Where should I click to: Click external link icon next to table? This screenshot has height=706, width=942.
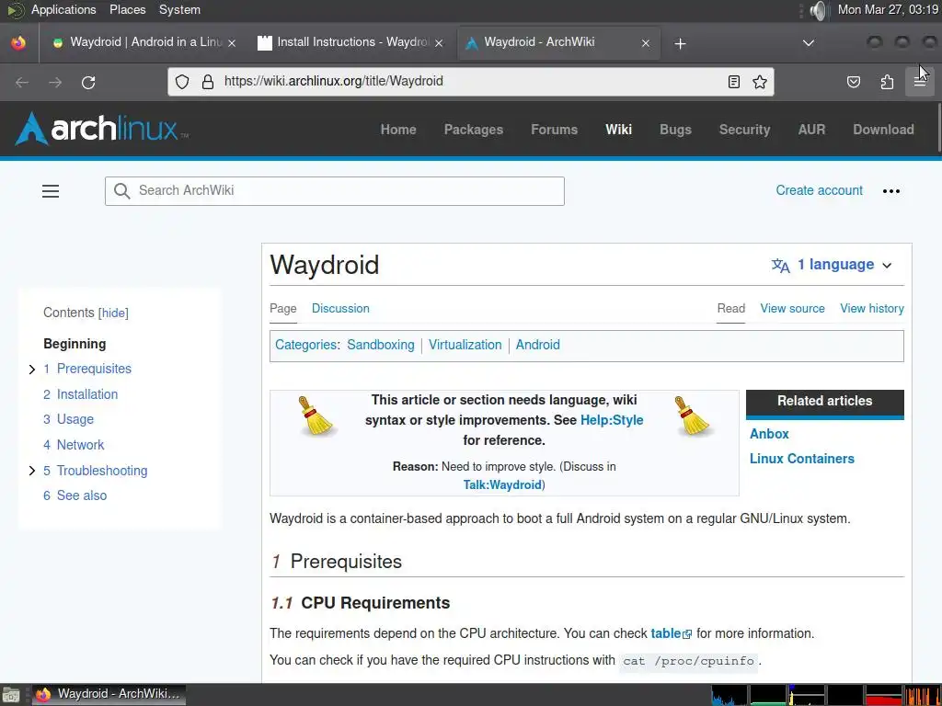click(687, 634)
